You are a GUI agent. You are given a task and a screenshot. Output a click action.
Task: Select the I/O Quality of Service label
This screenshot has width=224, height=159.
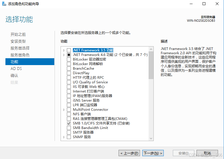[x=90, y=82]
